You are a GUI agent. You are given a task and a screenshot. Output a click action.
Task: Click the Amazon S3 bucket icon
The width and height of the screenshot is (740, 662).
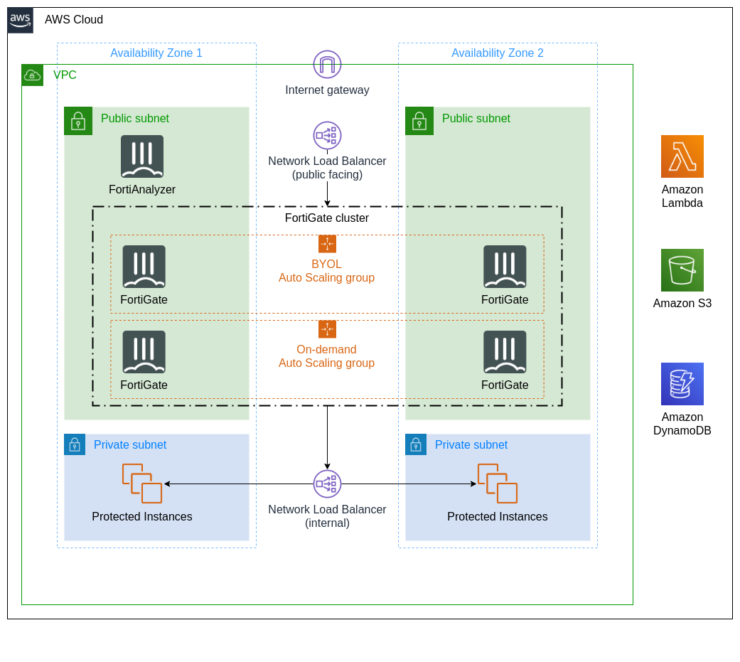point(682,270)
